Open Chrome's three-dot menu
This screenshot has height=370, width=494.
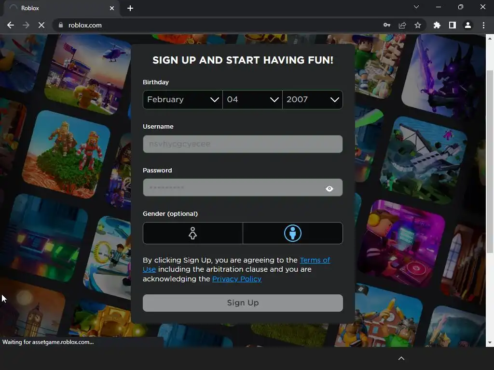tap(483, 25)
